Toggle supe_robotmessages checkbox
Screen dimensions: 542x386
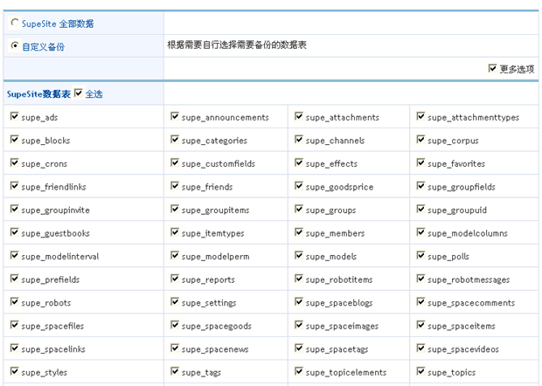point(420,278)
